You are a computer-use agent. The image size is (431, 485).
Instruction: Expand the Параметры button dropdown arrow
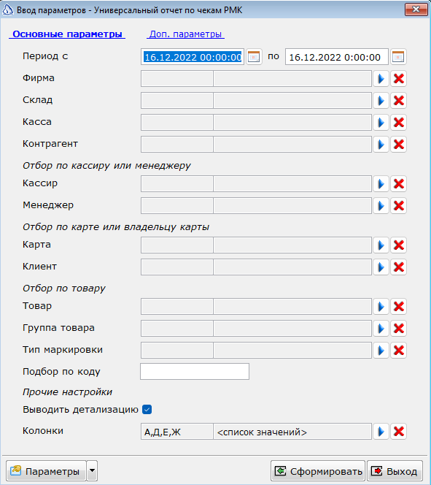pos(92,471)
